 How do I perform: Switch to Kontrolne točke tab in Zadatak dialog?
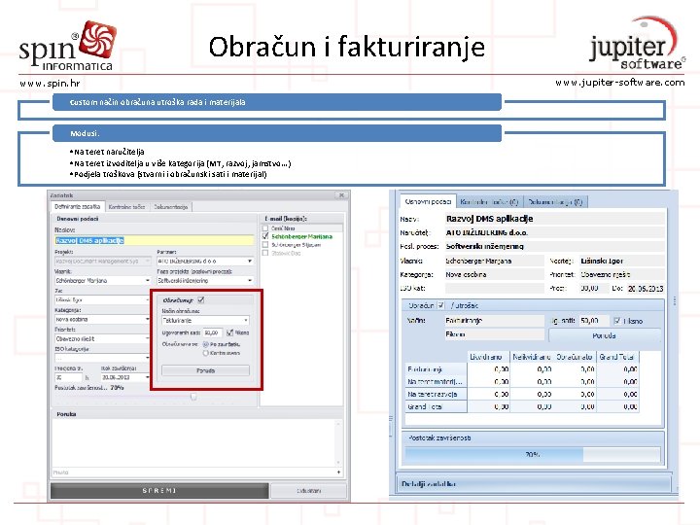pyautogui.click(x=126, y=207)
